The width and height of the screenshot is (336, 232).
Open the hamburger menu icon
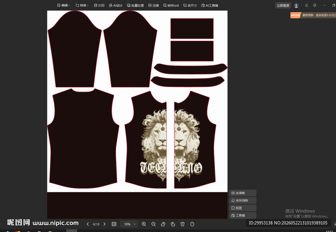[x=307, y=5]
